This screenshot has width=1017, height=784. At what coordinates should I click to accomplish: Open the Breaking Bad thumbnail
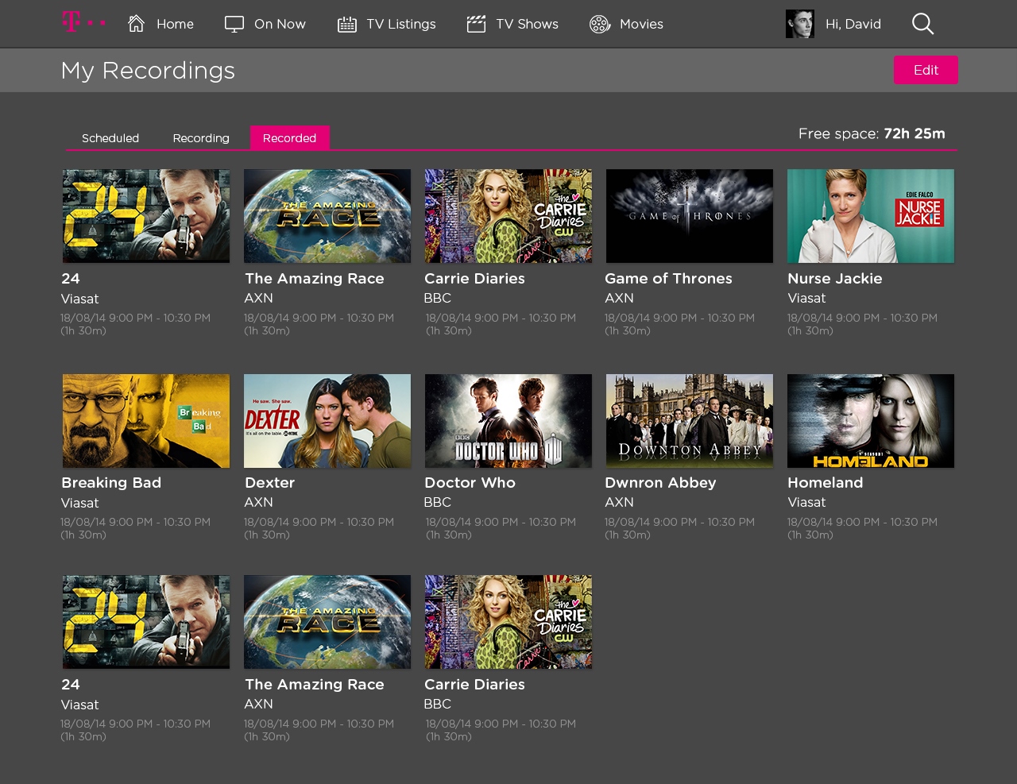[146, 421]
